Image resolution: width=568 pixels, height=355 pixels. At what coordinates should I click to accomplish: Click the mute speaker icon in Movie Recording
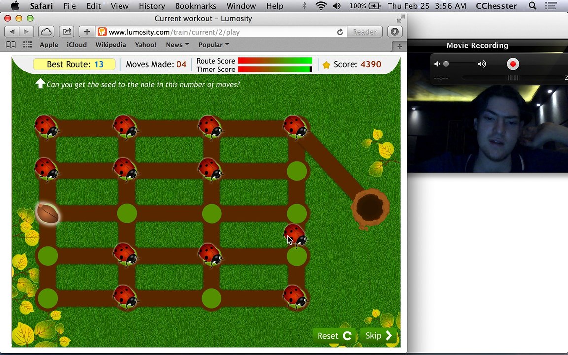point(437,64)
